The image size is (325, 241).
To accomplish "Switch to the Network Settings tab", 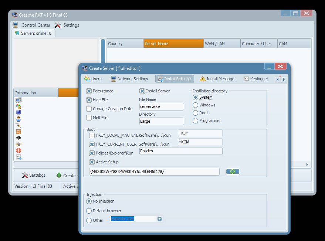I will (x=129, y=79).
